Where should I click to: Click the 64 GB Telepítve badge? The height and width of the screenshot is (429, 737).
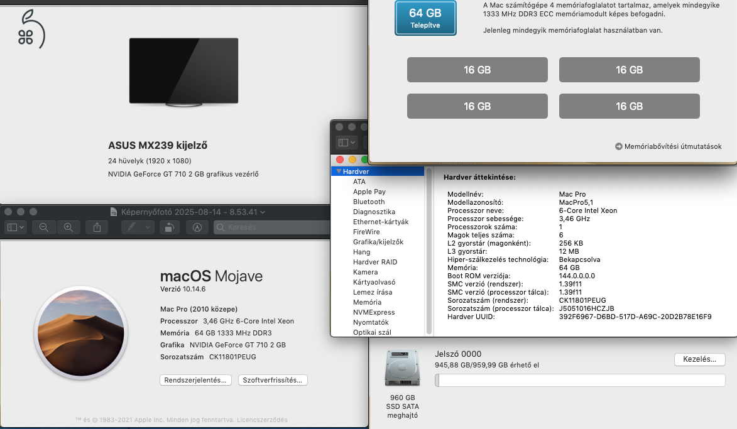coord(425,18)
